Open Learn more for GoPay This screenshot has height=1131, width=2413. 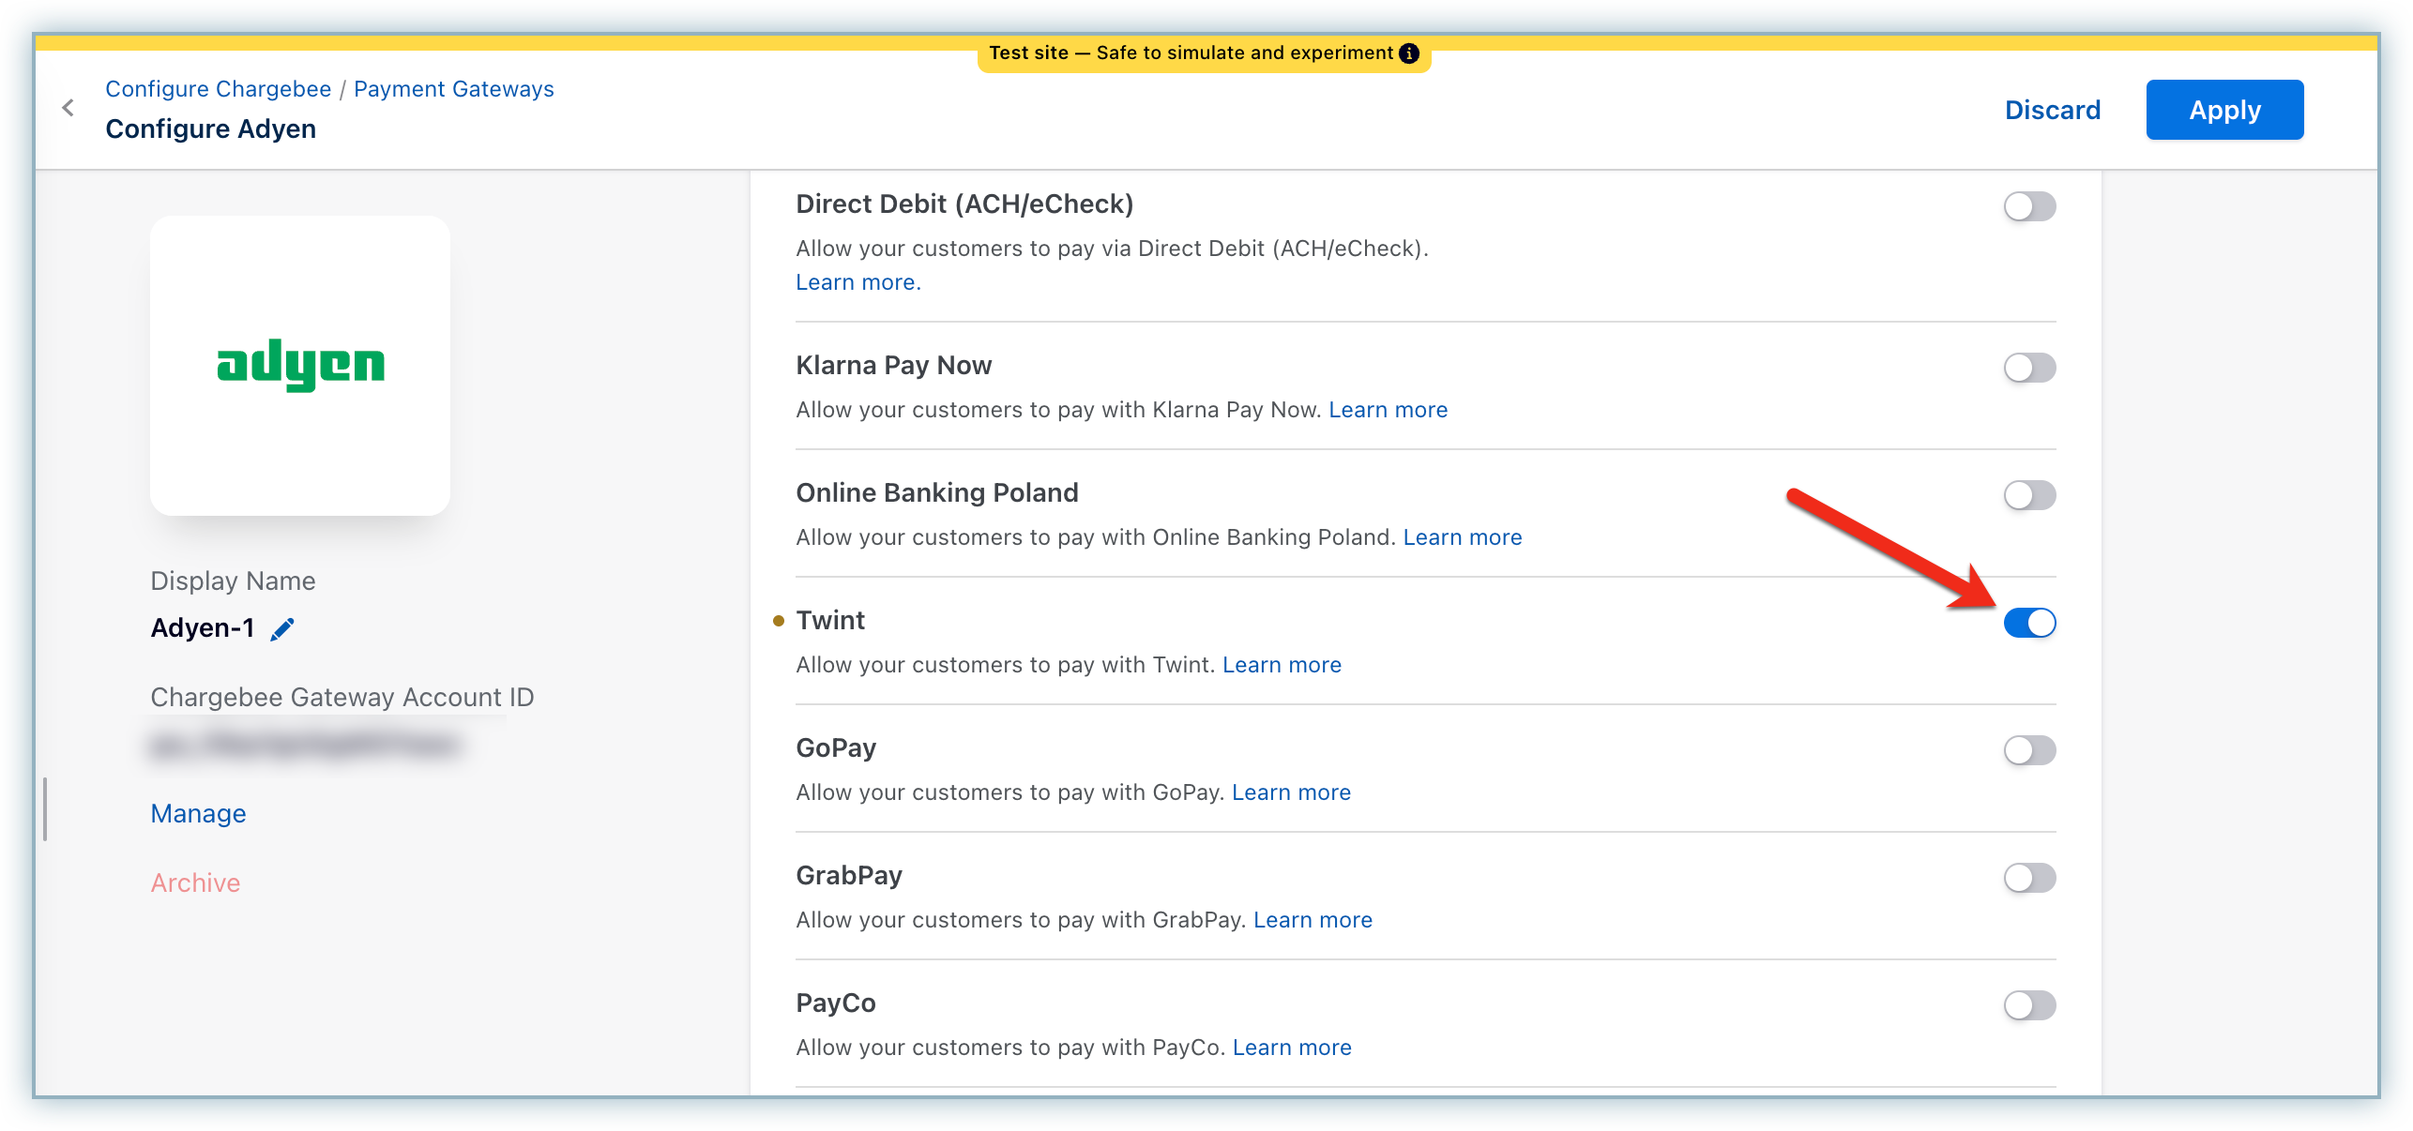1292,792
